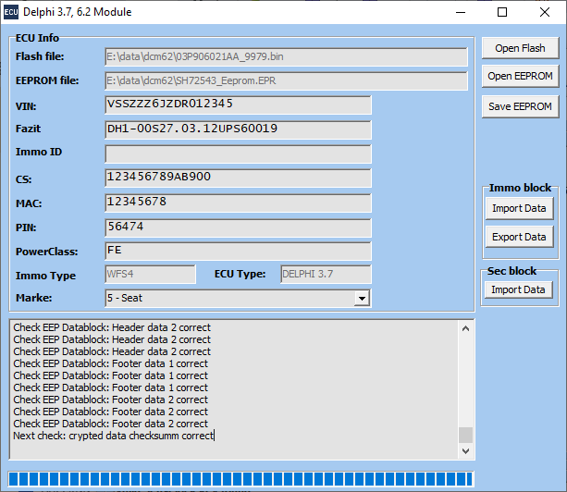Open Flash file button
567x492 pixels.
pyautogui.click(x=520, y=48)
